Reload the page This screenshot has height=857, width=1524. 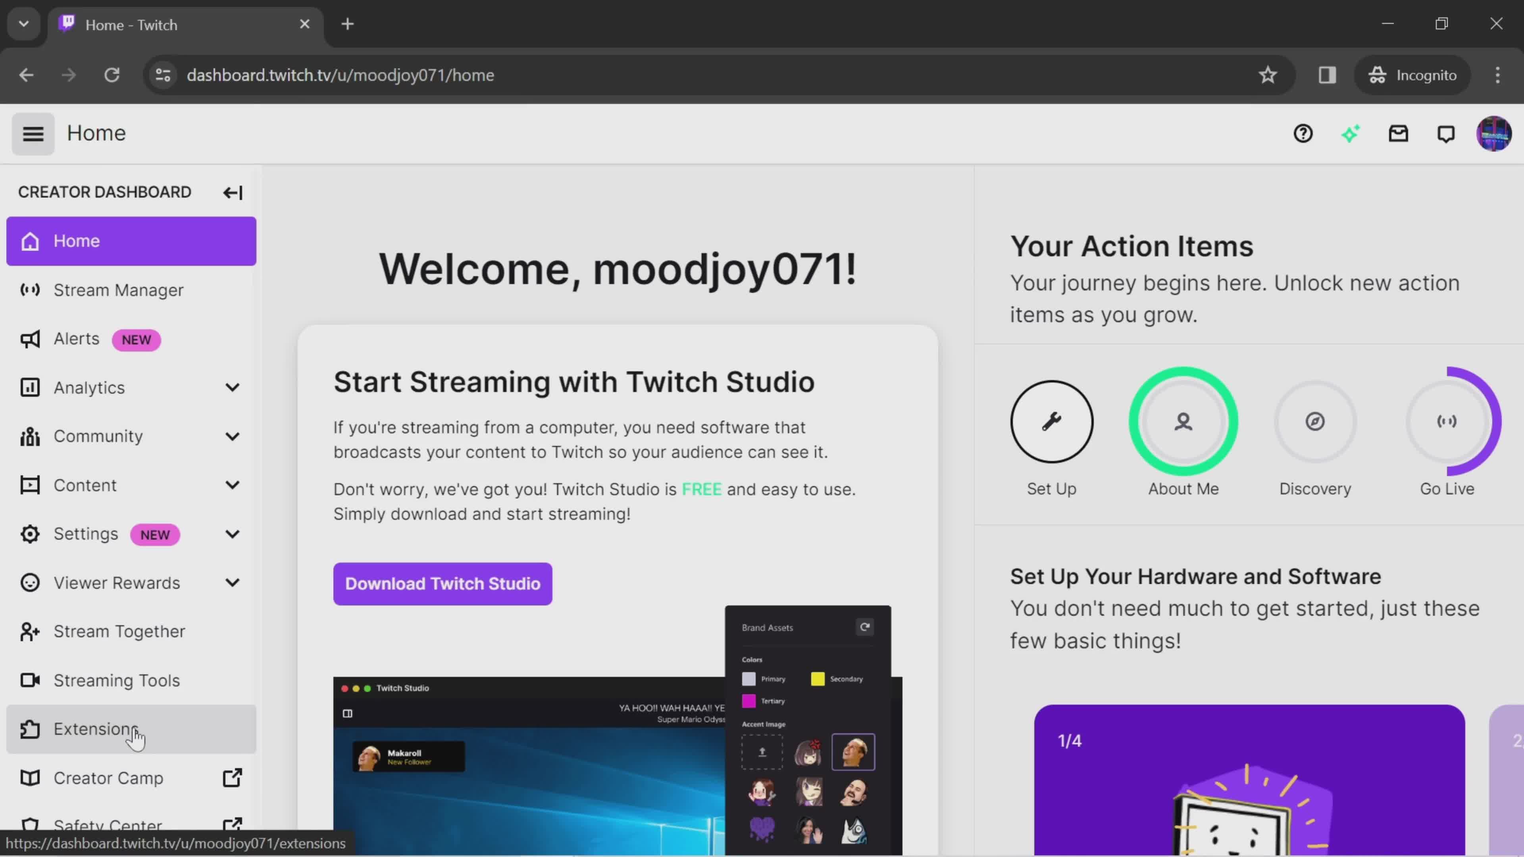tap(112, 75)
